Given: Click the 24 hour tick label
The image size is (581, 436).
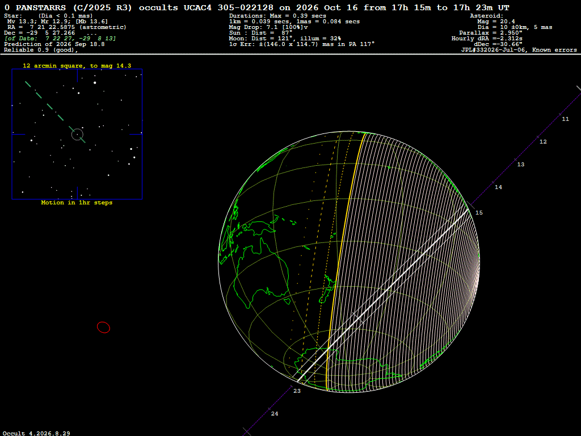Looking at the screenshot, I should pyautogui.click(x=275, y=414).
